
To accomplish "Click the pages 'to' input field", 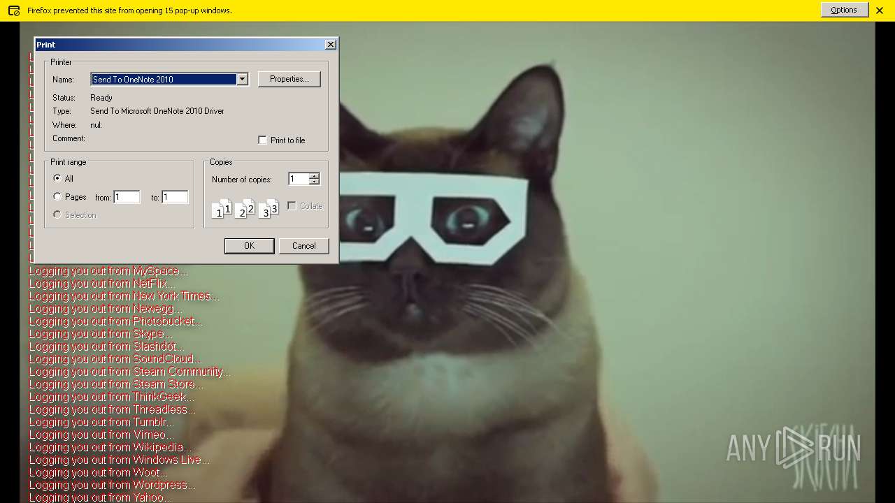I will click(x=175, y=198).
